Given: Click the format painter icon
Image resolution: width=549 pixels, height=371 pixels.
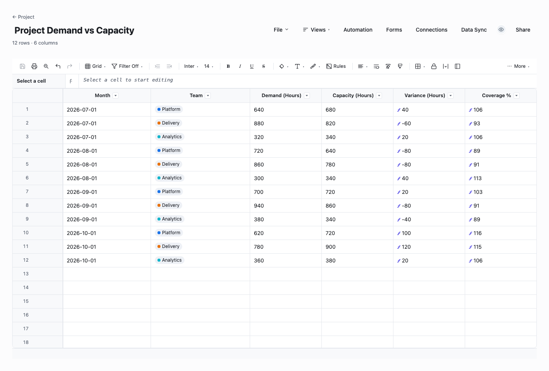Looking at the screenshot, I should [x=400, y=66].
